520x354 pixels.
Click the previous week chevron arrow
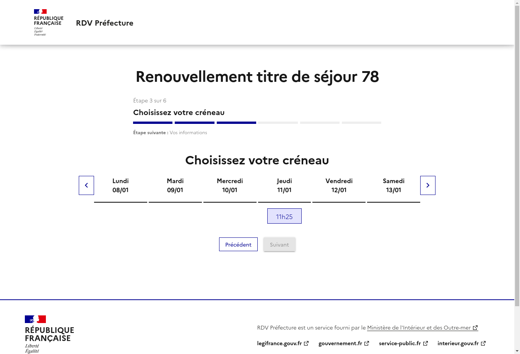coord(86,185)
